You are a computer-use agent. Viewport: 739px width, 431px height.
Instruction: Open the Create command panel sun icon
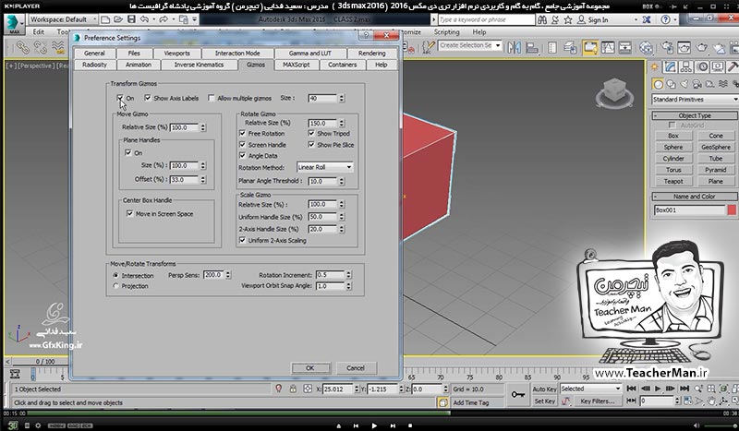(655, 66)
